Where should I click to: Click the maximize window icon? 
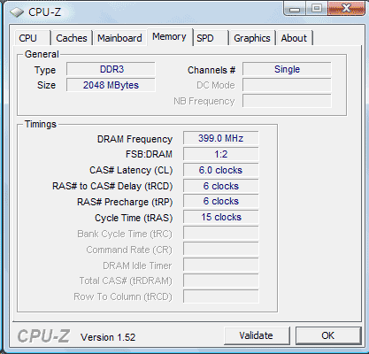[x=317, y=8]
